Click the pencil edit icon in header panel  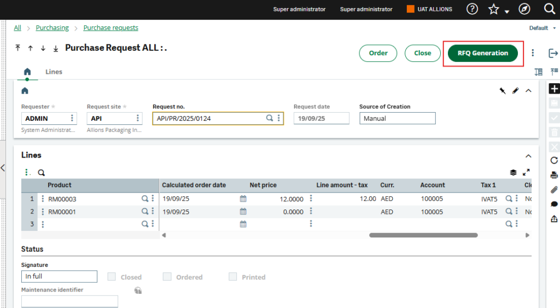515,91
